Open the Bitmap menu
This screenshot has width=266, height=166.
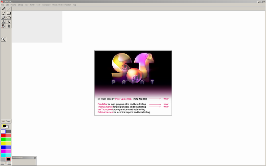pyautogui.click(x=20, y=5)
